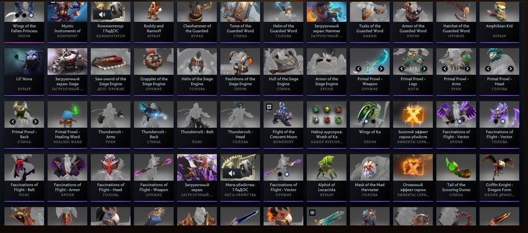Image resolution: width=528 pixels, height=233 pixels.
Task: Select second style dot on Fascinations of Flight Vector weapon
Action: (x=287, y=174)
